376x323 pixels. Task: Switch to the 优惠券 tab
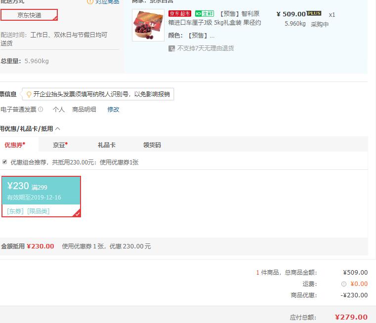(x=15, y=145)
